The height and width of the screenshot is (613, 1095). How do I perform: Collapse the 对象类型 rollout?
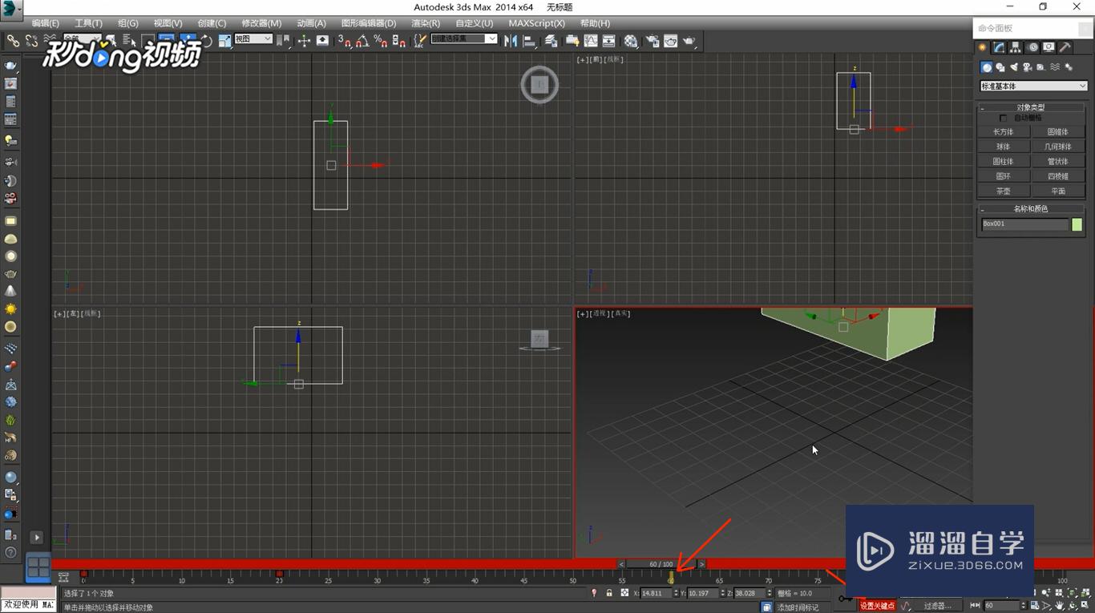1031,107
